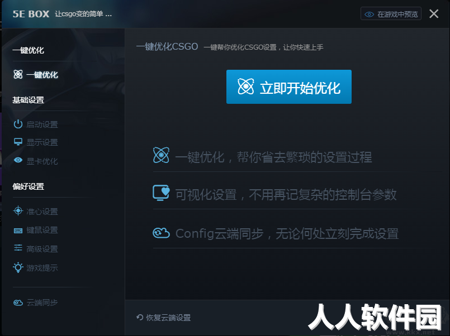Click 在游戏中预览 preview button
The height and width of the screenshot is (336, 450).
coord(391,14)
